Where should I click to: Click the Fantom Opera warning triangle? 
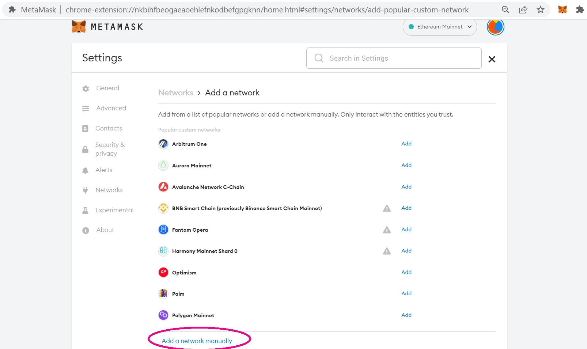pyautogui.click(x=387, y=230)
